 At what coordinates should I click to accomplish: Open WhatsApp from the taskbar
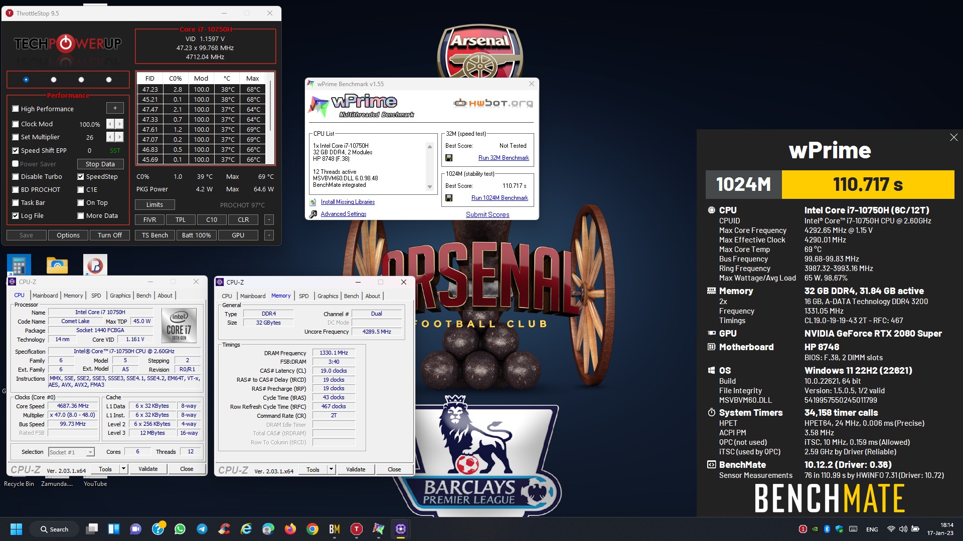(180, 529)
